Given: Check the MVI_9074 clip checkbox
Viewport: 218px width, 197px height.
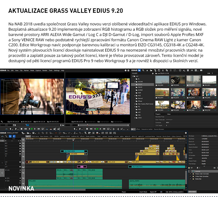Looking at the screenshot, I should click(156, 98).
